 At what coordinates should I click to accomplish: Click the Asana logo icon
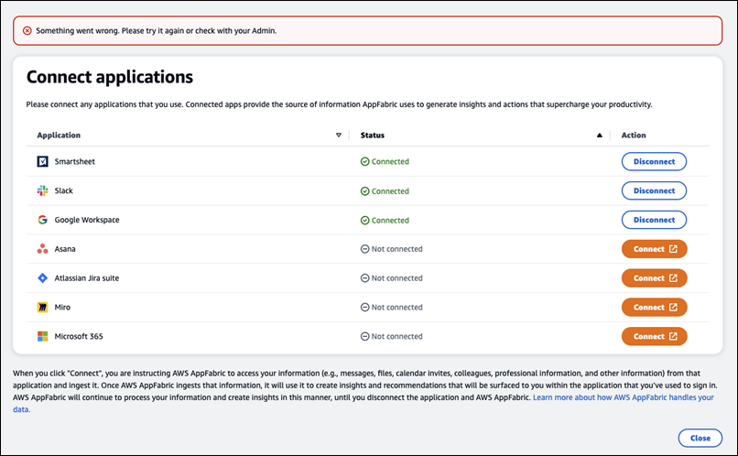coord(42,249)
